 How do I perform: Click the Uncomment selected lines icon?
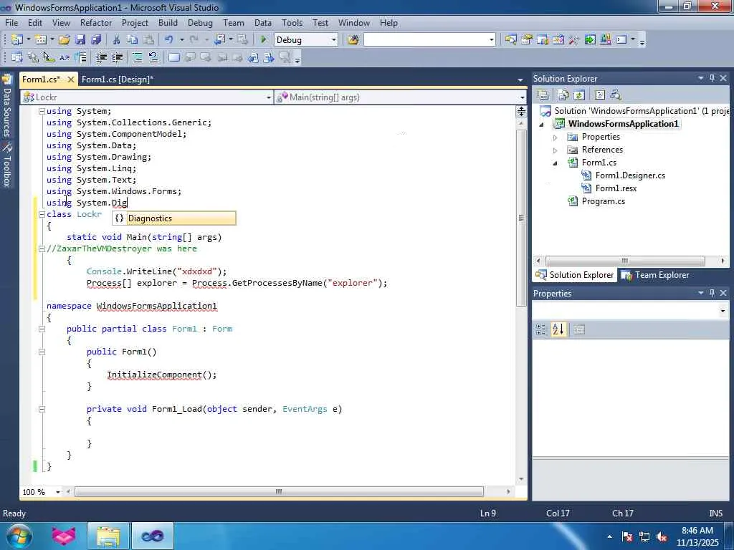[153, 57]
